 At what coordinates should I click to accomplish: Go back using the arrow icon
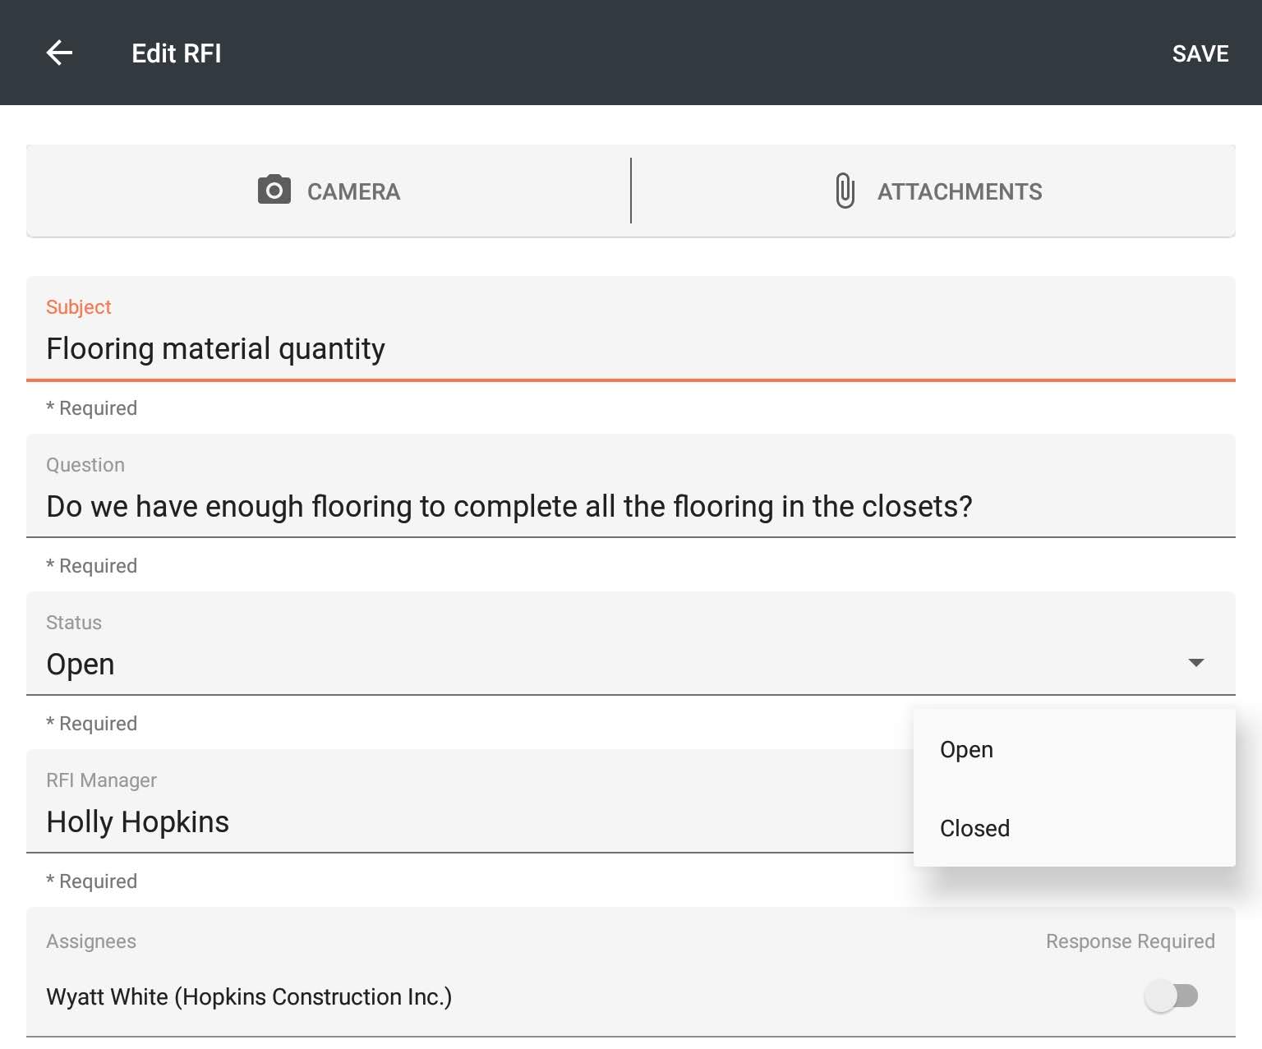[x=59, y=53]
